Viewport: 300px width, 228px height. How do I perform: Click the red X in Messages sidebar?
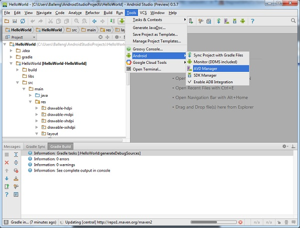pyautogui.click(x=6, y=162)
